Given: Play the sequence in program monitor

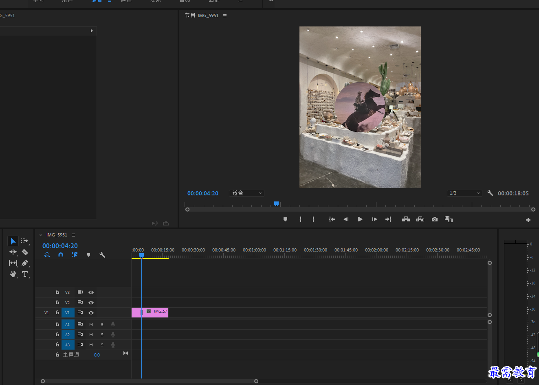Looking at the screenshot, I should (x=360, y=219).
